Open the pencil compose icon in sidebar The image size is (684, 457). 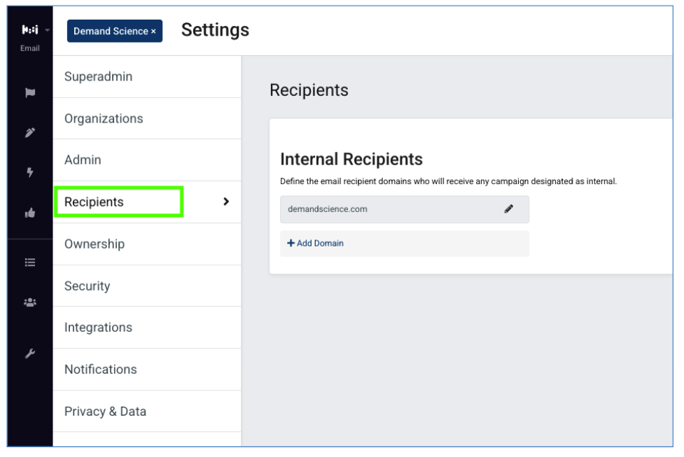(30, 132)
